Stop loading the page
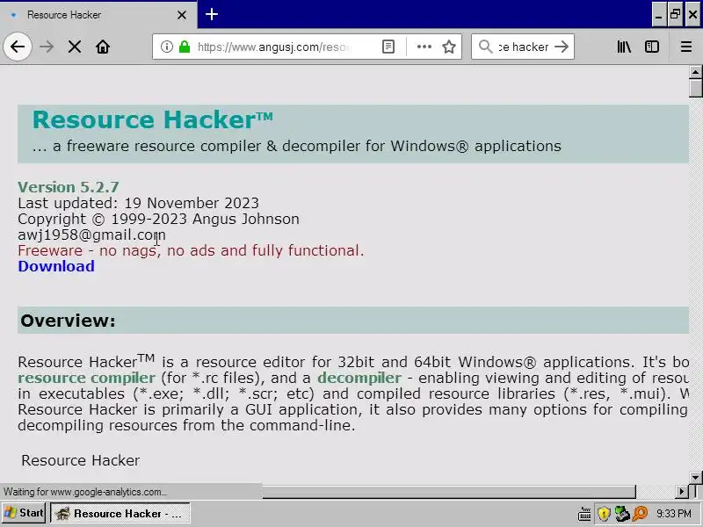 tap(75, 47)
